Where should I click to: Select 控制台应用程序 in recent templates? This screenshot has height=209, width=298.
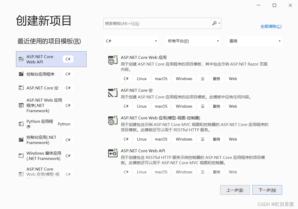[51, 74]
